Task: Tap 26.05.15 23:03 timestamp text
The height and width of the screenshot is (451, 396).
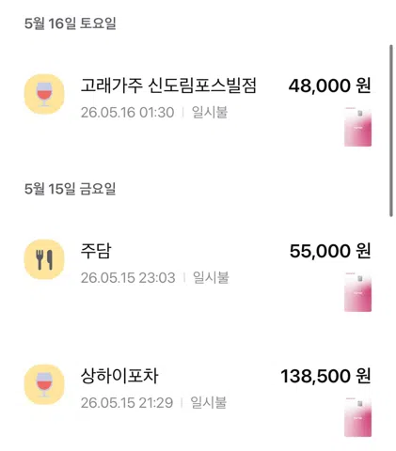Action: pyautogui.click(x=128, y=278)
